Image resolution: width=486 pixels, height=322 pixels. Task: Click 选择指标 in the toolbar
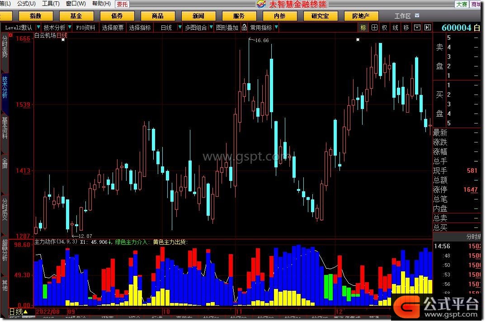[140, 28]
